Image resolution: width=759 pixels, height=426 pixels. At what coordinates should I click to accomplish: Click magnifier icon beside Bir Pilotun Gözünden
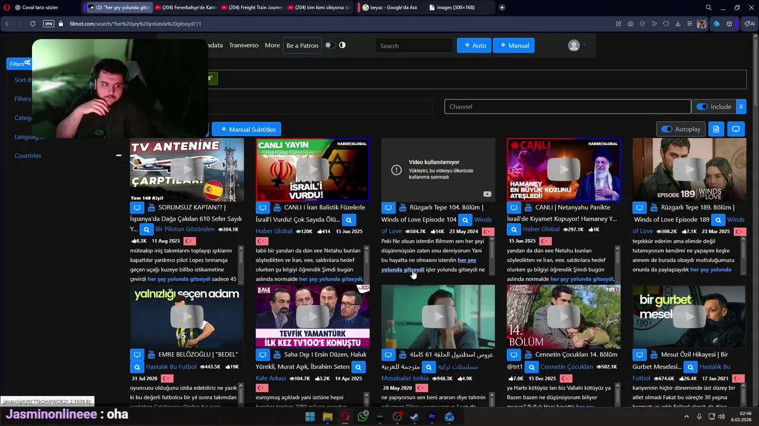146,230
